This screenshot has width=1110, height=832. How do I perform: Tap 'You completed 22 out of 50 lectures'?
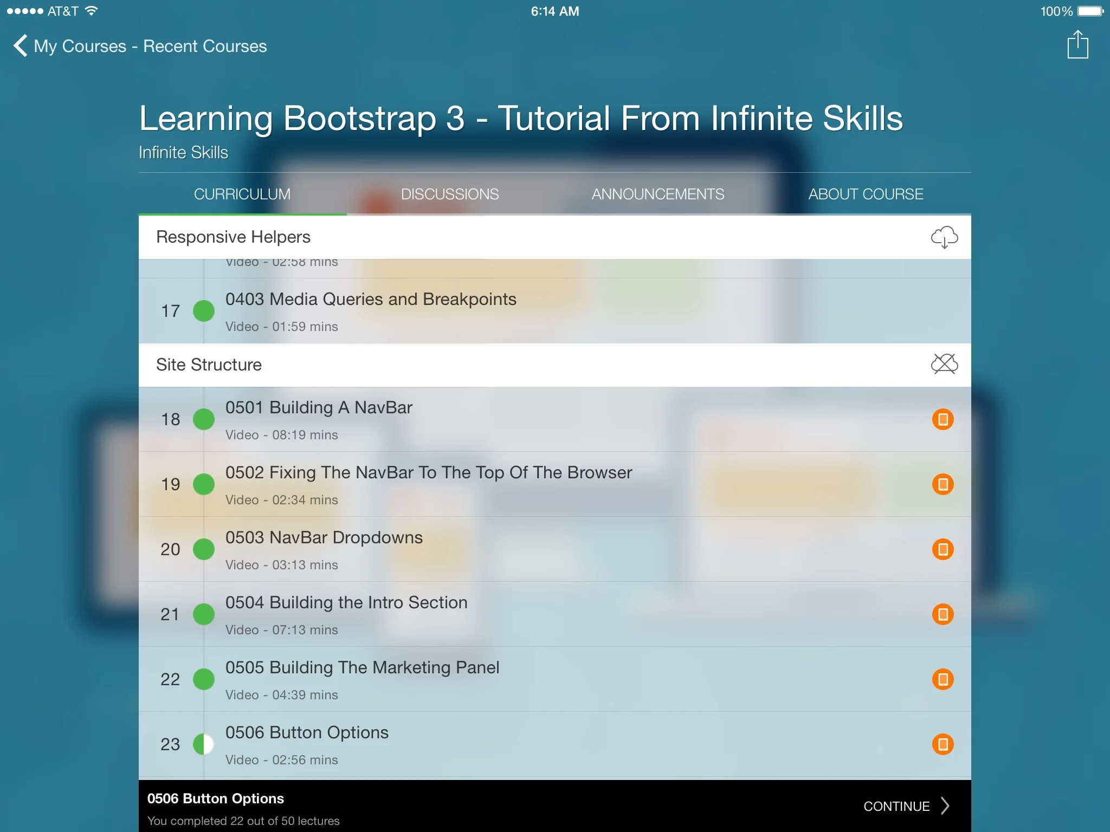(243, 821)
